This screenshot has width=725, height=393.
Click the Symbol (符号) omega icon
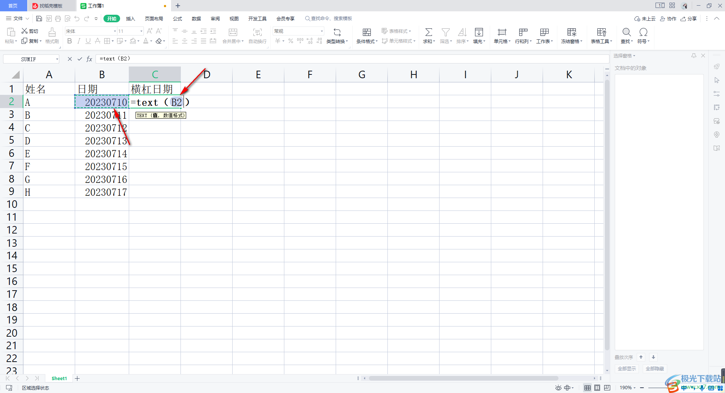[x=643, y=32]
